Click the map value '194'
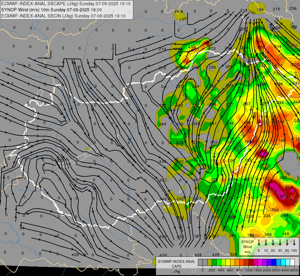The image size is (300, 276). coord(260,10)
